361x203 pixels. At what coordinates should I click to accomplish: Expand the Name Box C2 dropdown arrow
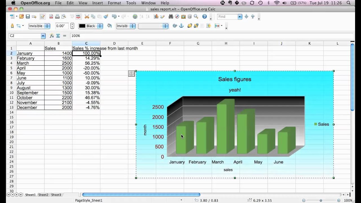(43, 36)
